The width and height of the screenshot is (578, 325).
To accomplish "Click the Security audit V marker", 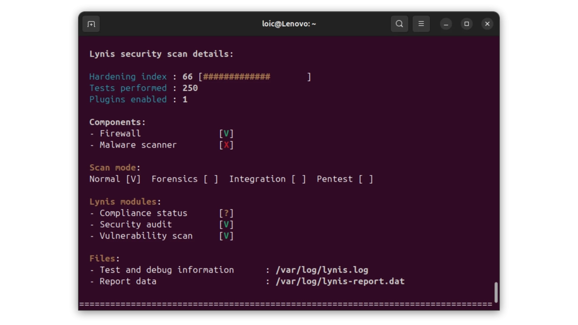I will (x=226, y=224).
